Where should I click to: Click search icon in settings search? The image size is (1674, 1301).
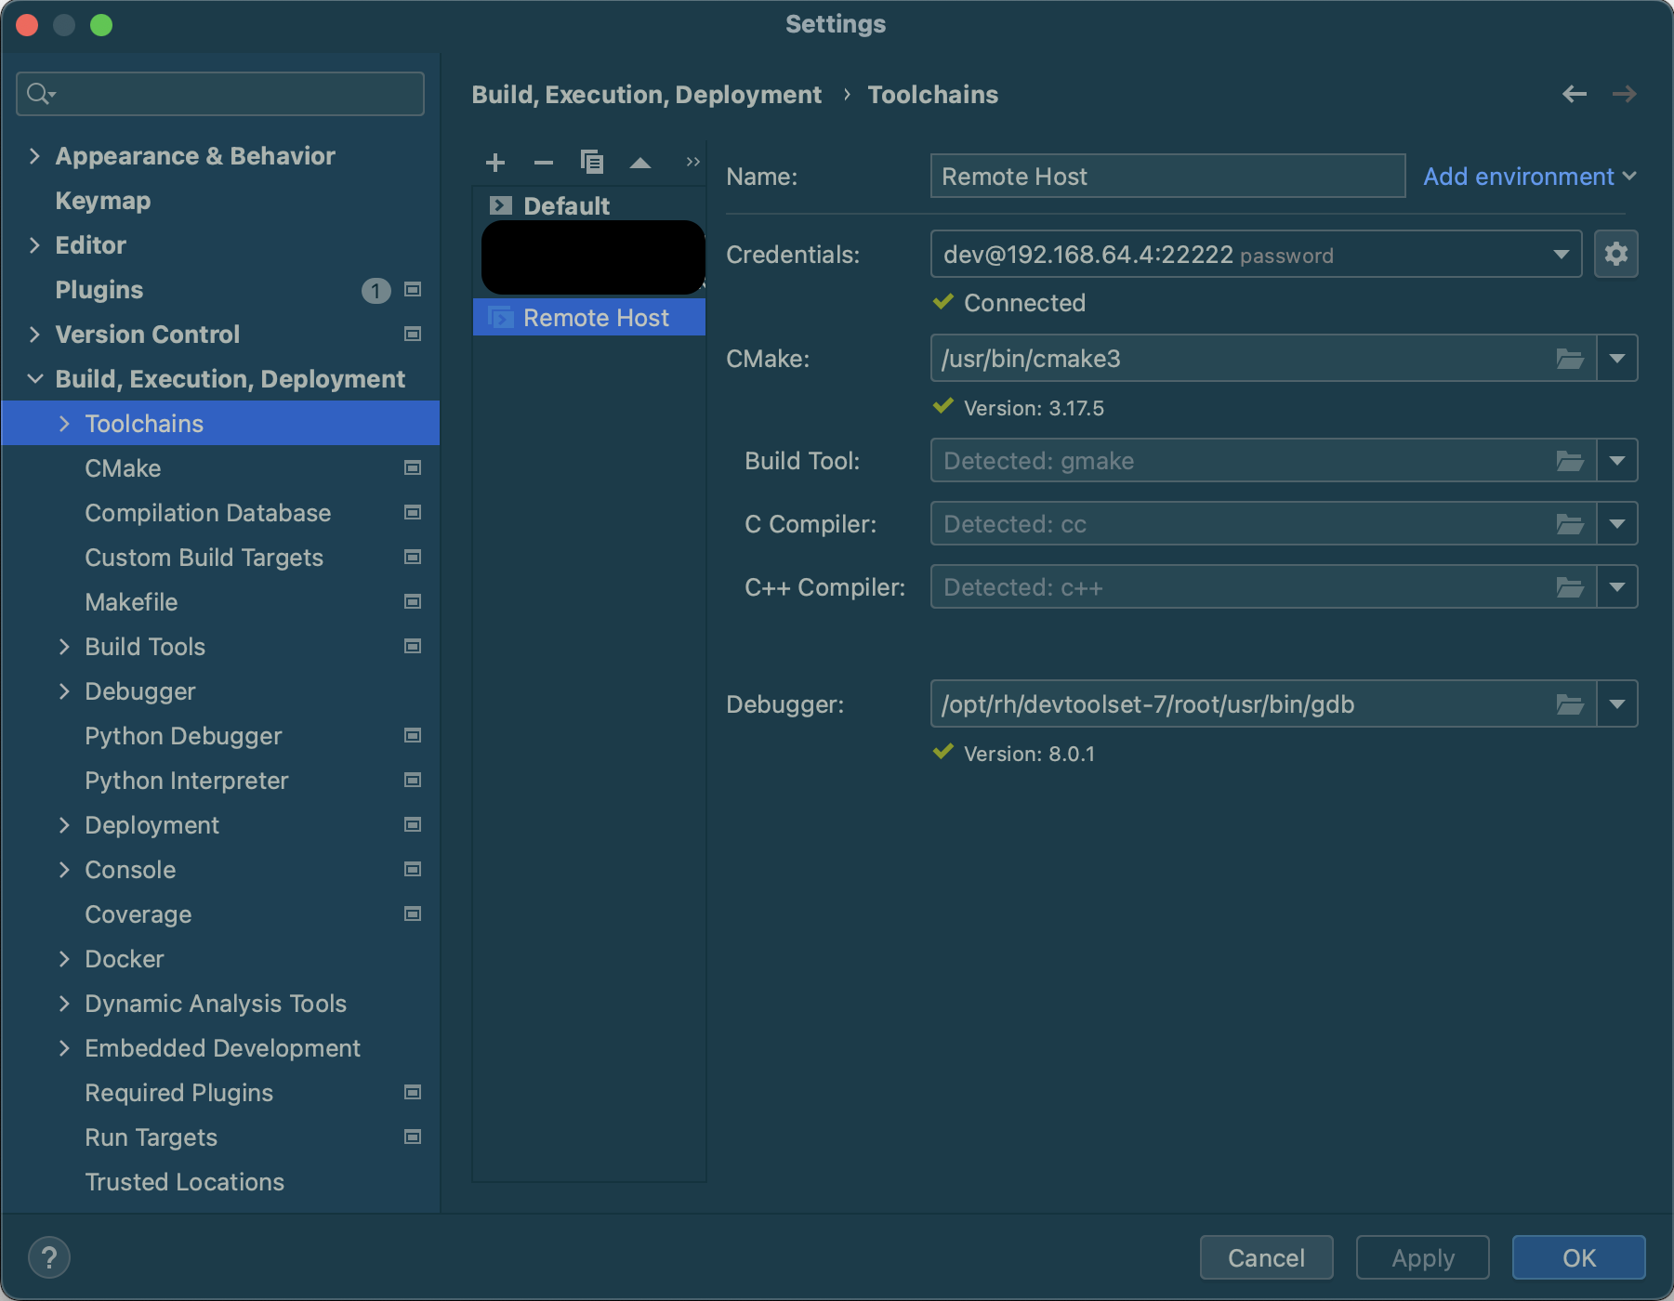pos(40,94)
